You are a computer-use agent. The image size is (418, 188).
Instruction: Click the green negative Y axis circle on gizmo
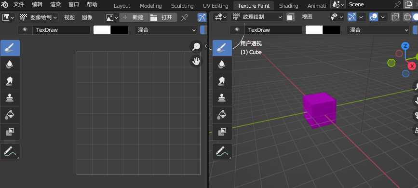click(391, 63)
